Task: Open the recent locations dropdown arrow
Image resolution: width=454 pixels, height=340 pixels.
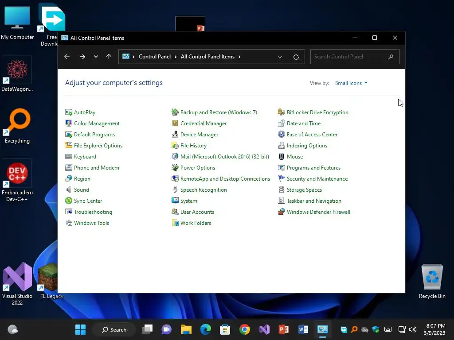Action: coord(96,57)
